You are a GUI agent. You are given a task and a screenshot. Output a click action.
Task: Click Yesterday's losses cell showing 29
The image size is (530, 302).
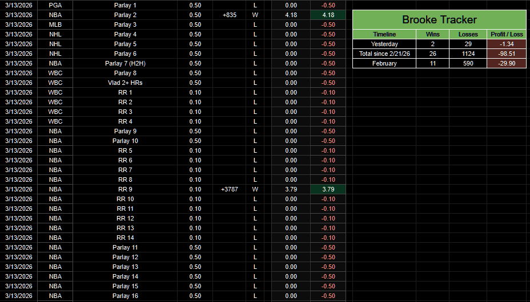click(468, 44)
